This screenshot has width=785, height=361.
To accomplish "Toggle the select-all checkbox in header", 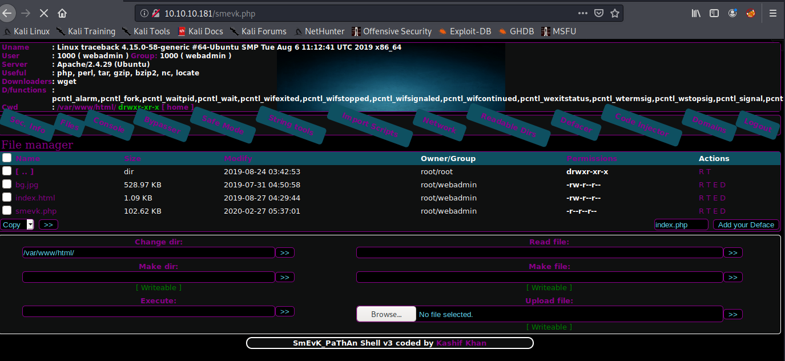I will pos(7,158).
